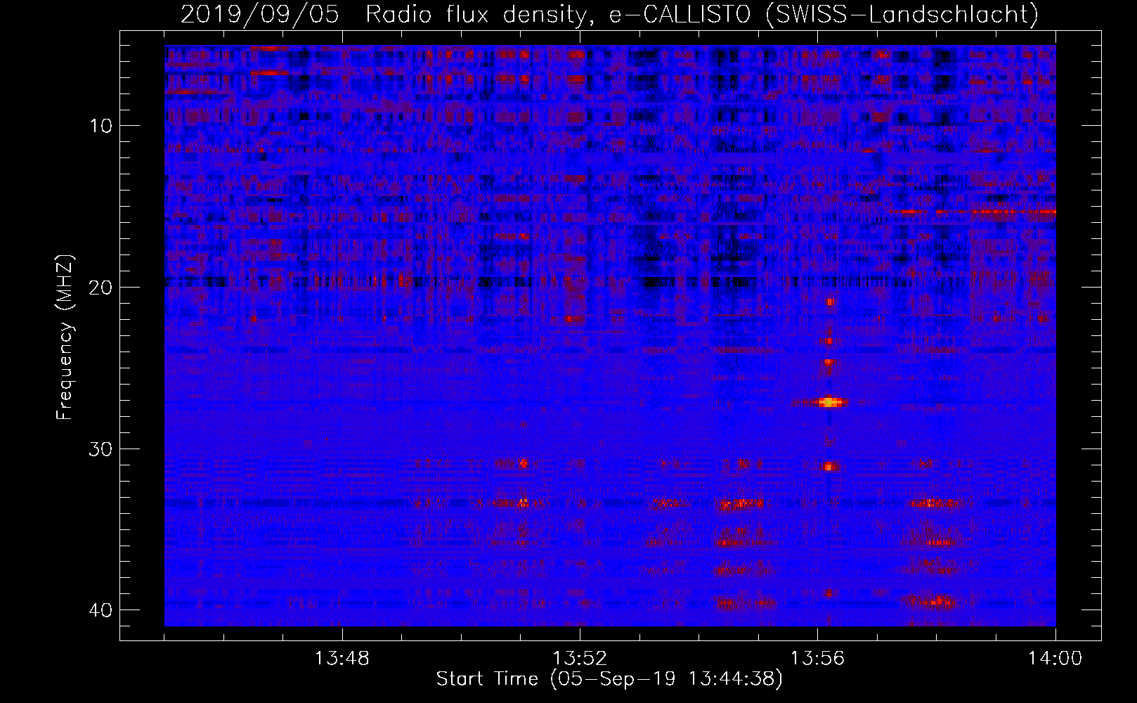Click the 20 MHz frequency tick label
The image size is (1137, 703).
pos(101,288)
